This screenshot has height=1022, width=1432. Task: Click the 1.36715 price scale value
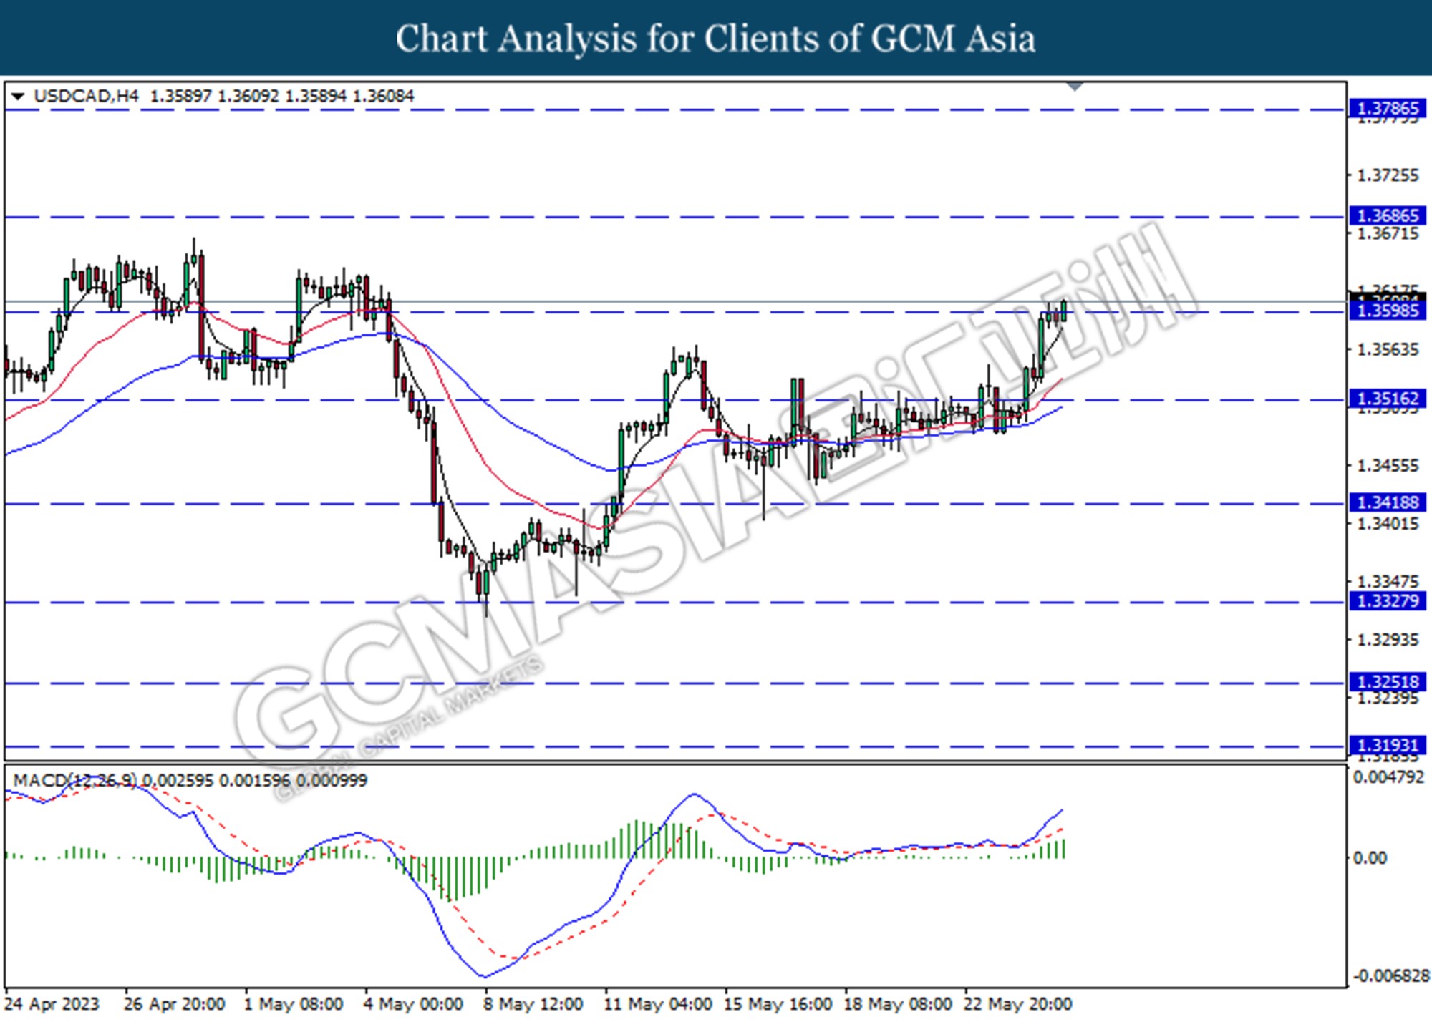pos(1388,234)
